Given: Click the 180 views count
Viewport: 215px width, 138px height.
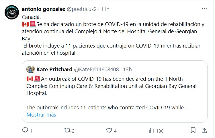Looking at the screenshot, I should tap(160, 131).
